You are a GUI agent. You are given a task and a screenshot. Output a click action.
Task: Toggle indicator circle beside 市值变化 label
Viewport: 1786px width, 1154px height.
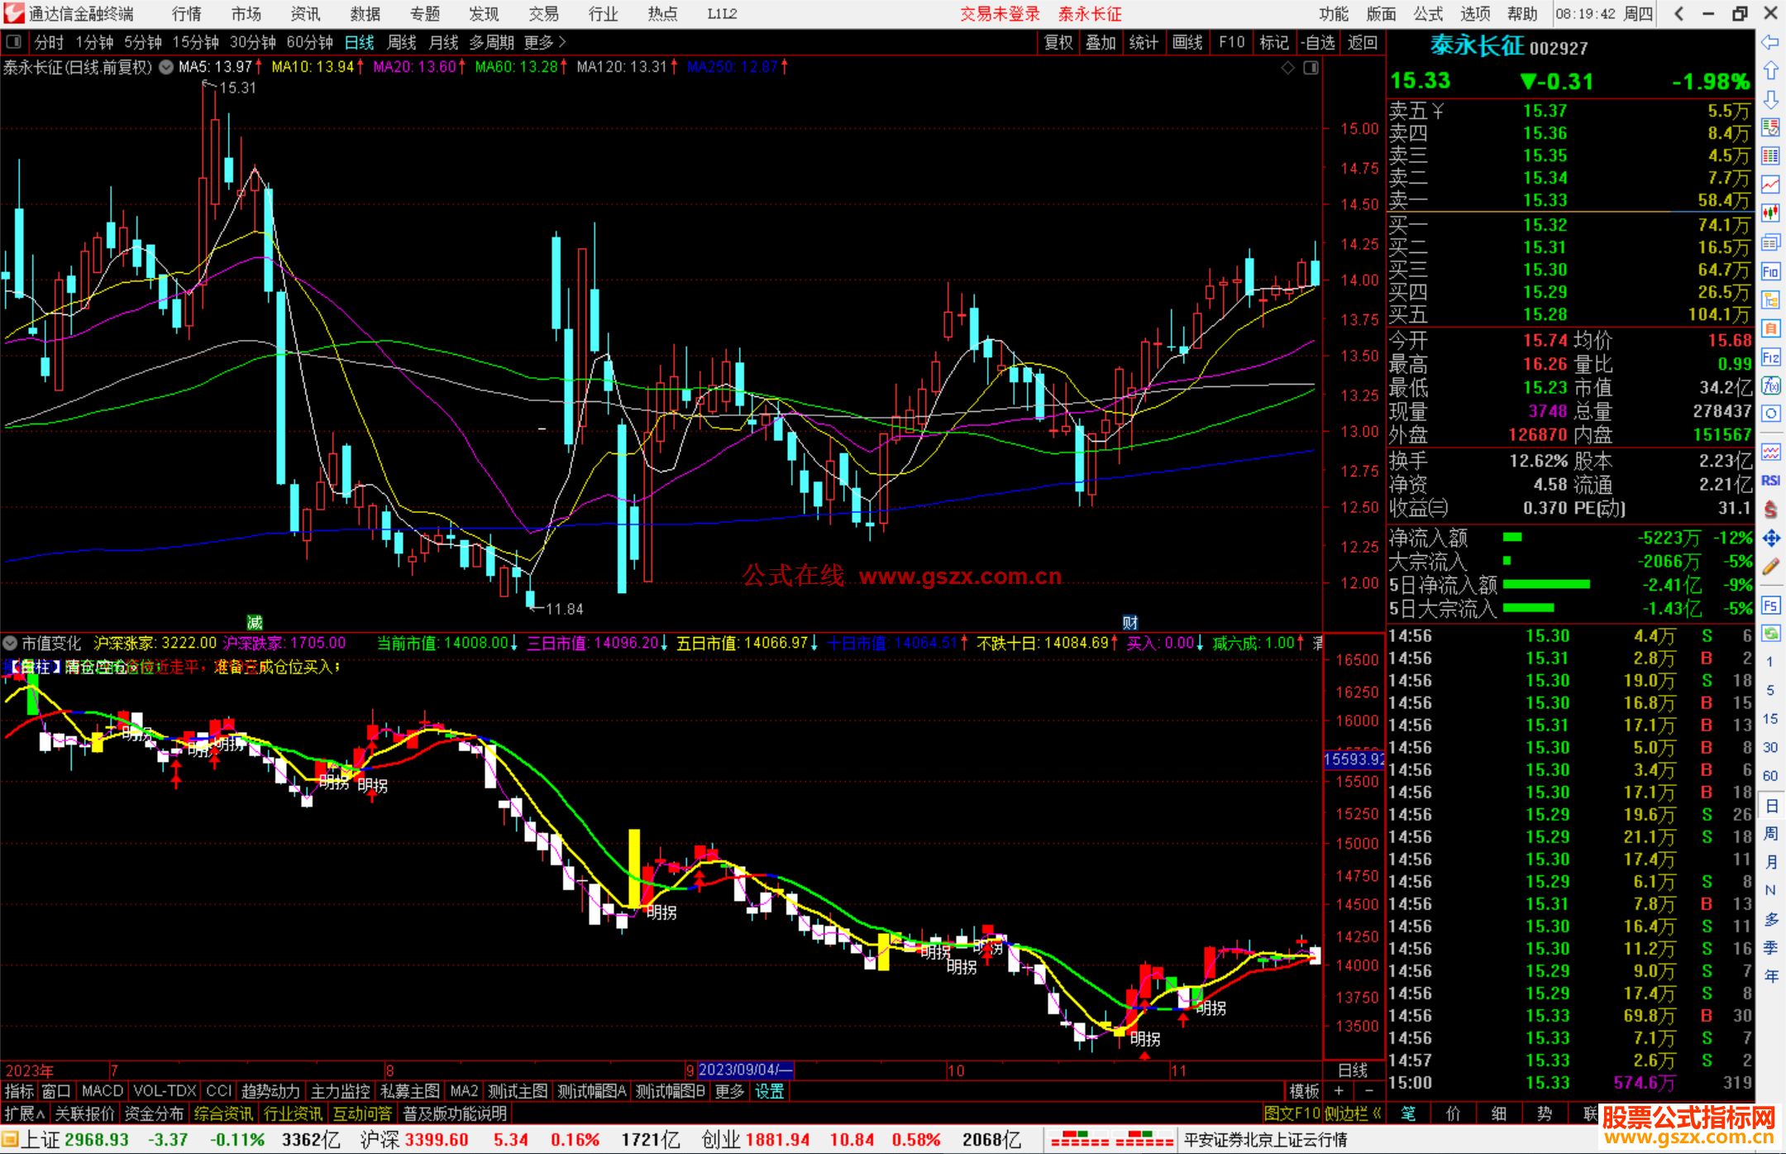tap(10, 643)
